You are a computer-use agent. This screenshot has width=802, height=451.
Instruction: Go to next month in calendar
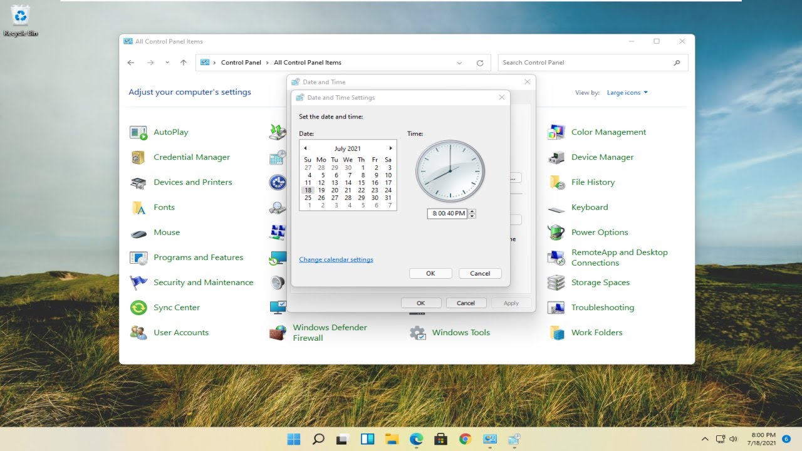coord(390,148)
